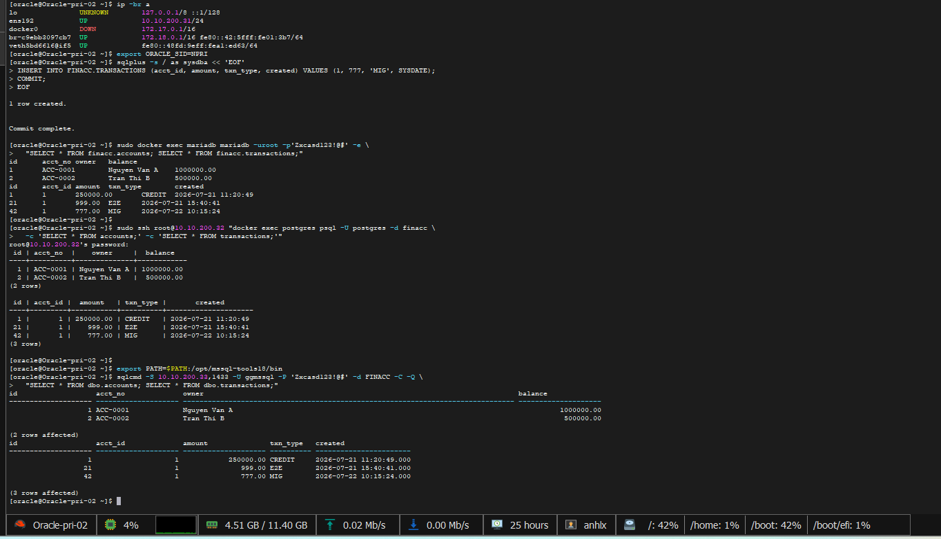Image resolution: width=941 pixels, height=539 pixels.
Task: Click the UNKNOWN state of lo
Action: click(x=94, y=12)
